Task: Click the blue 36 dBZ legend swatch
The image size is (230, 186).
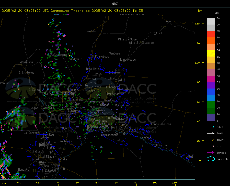Action: [x=211, y=92]
